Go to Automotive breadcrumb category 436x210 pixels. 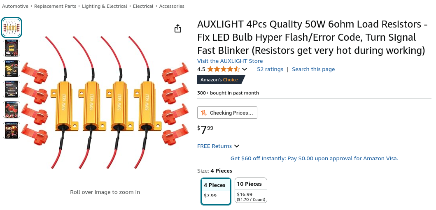point(15,6)
